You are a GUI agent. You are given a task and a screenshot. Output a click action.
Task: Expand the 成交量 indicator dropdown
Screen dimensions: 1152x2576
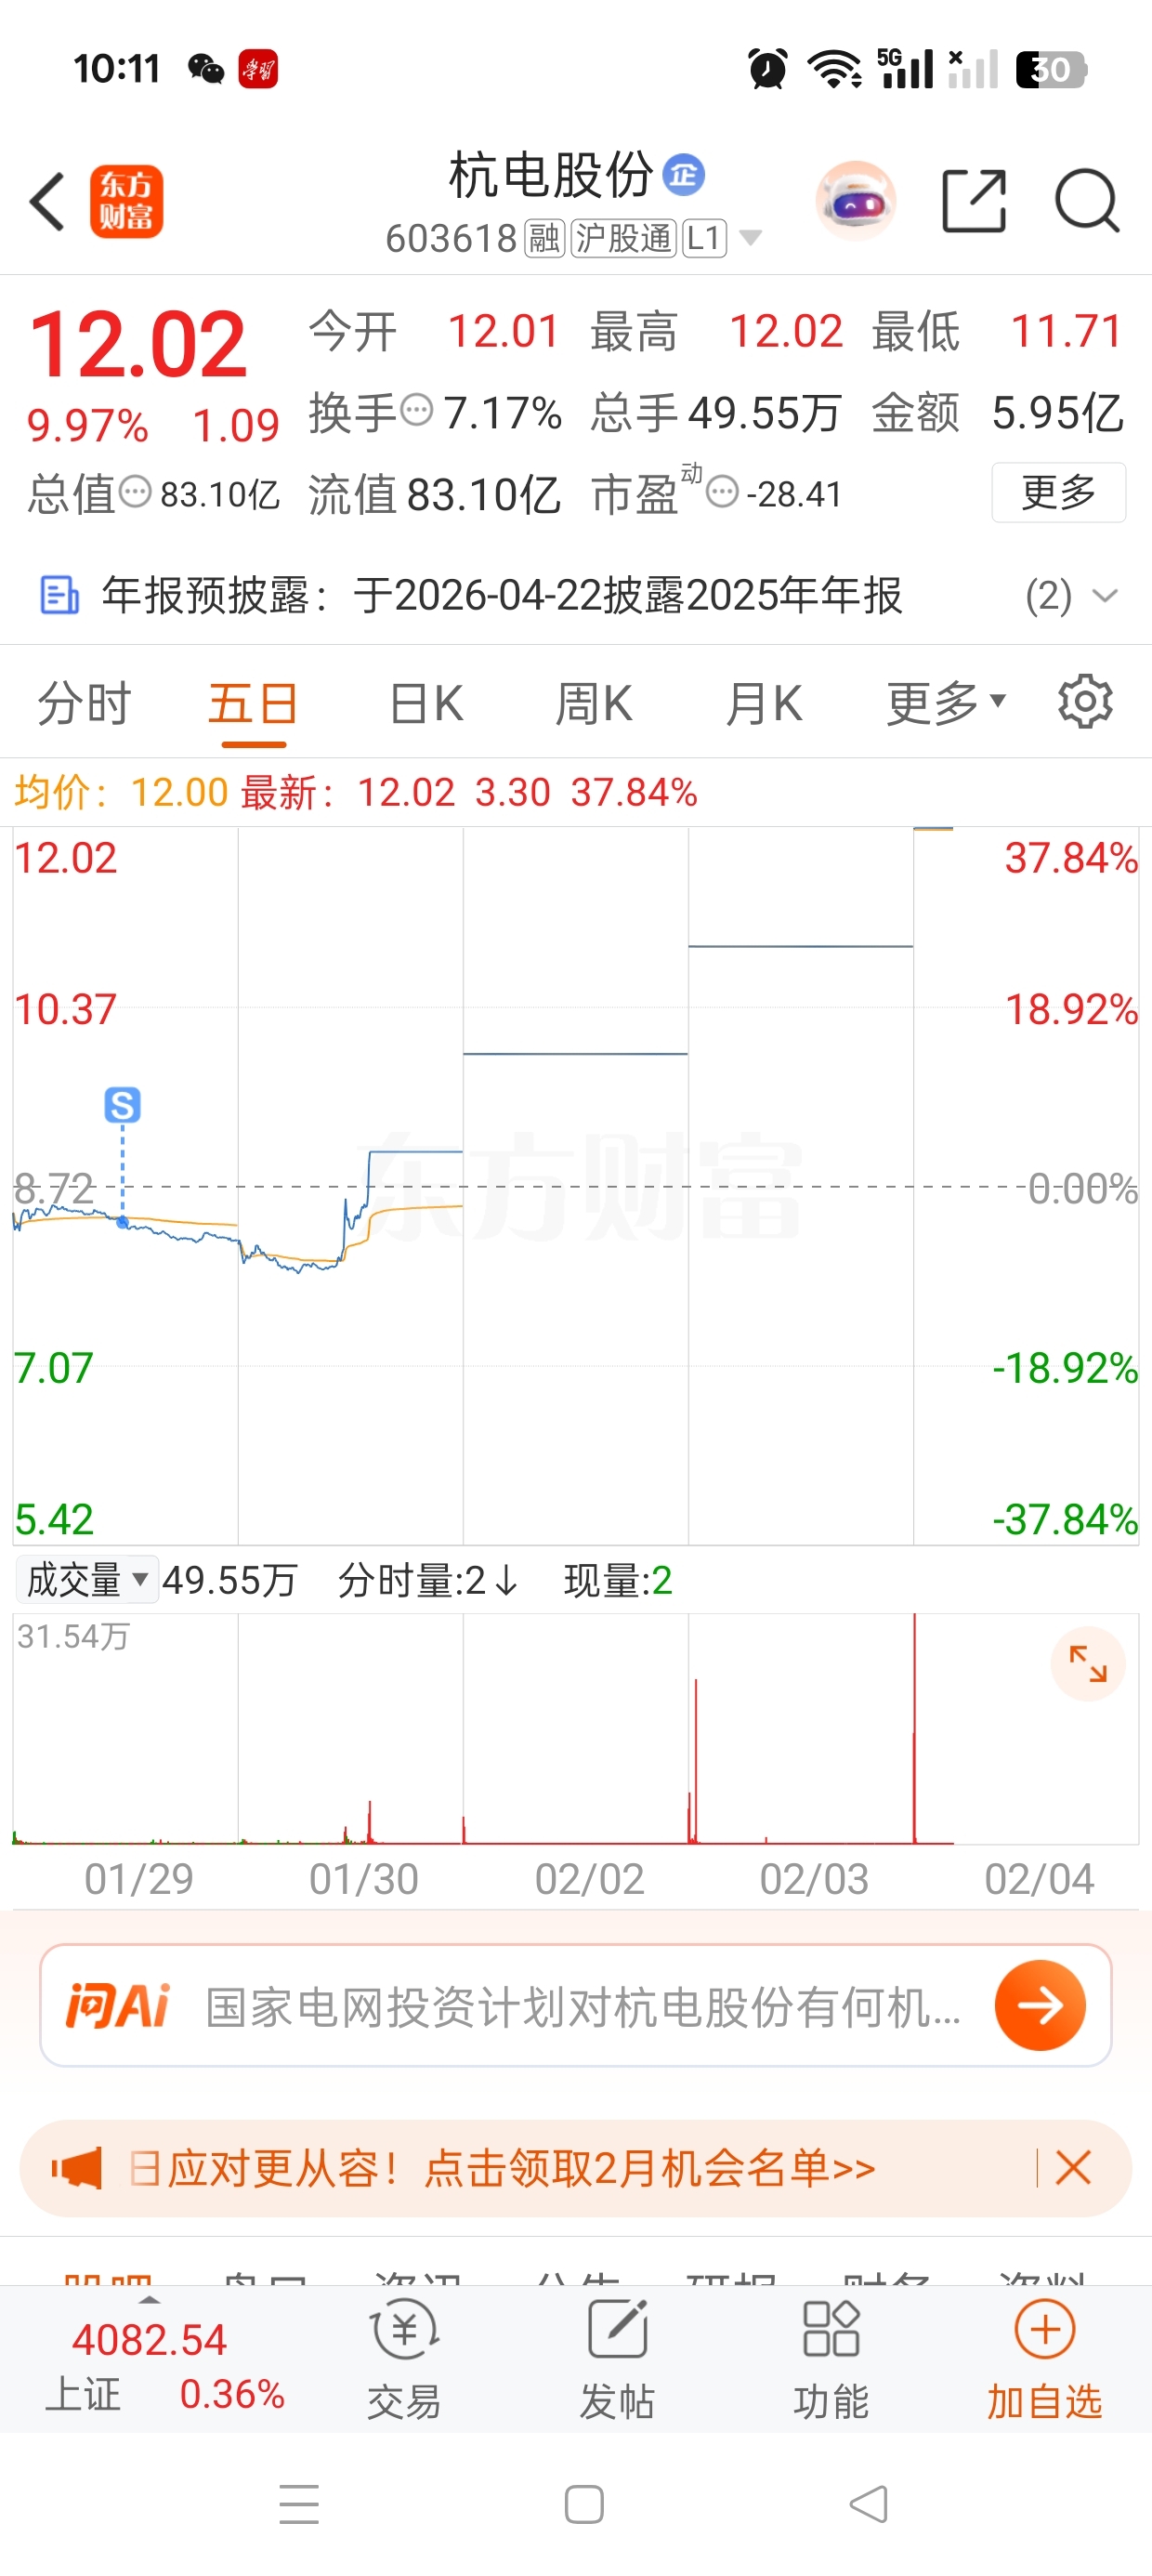coord(87,1580)
